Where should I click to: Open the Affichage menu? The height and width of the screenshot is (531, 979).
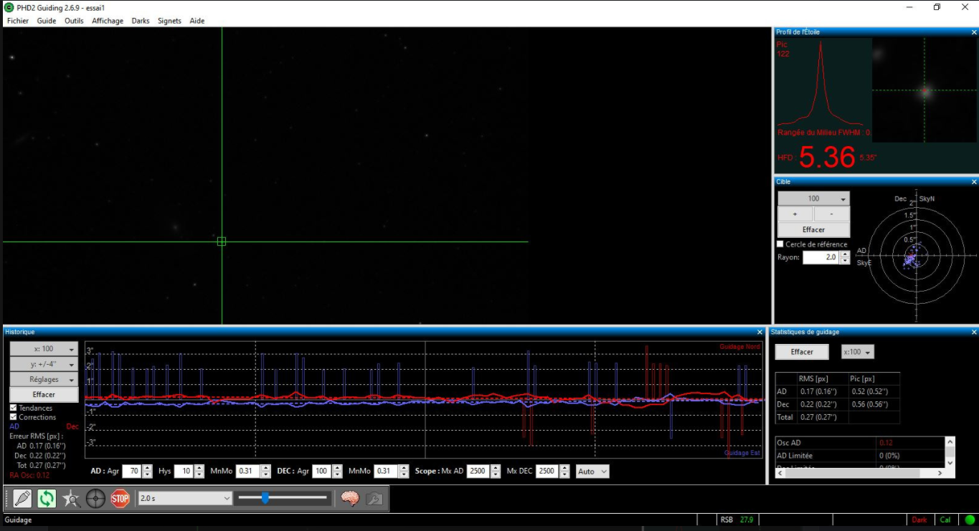tap(108, 21)
